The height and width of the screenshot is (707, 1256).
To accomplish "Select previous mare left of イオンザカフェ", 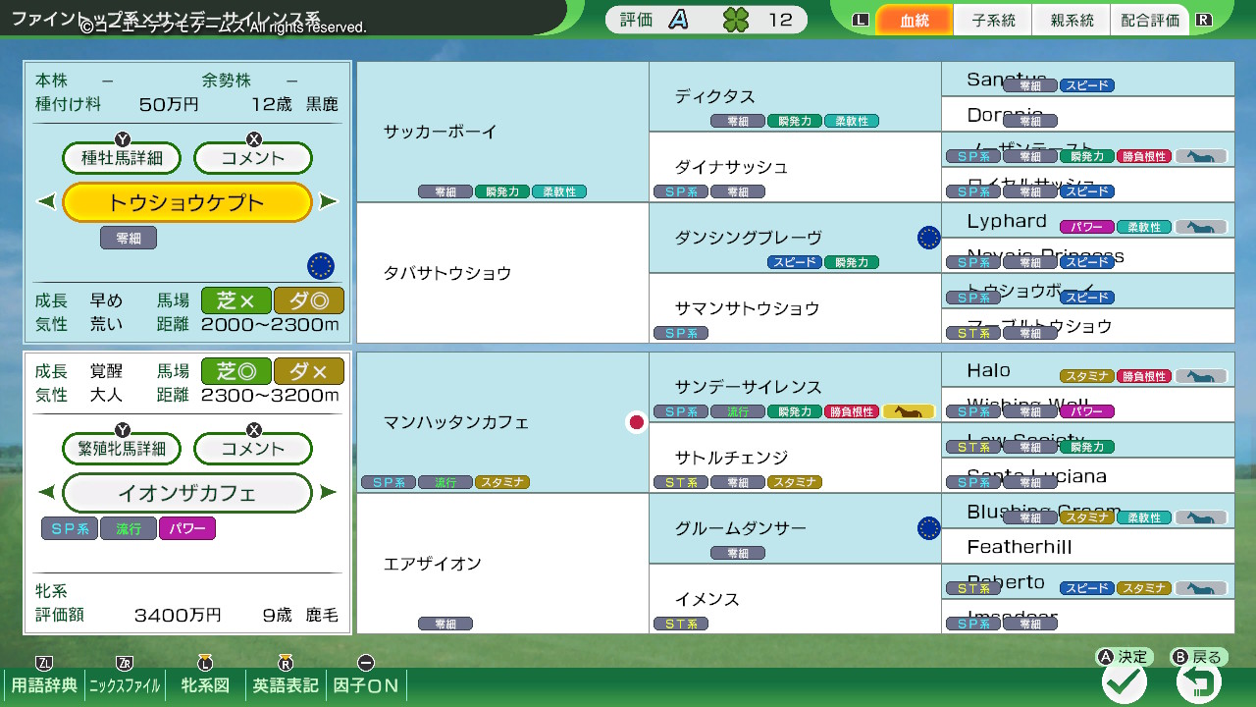I will pos(45,493).
